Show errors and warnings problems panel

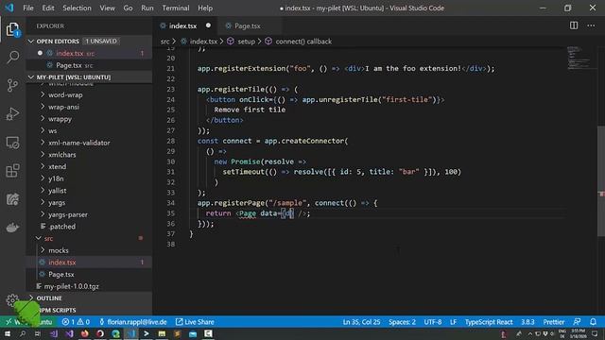click(x=76, y=322)
